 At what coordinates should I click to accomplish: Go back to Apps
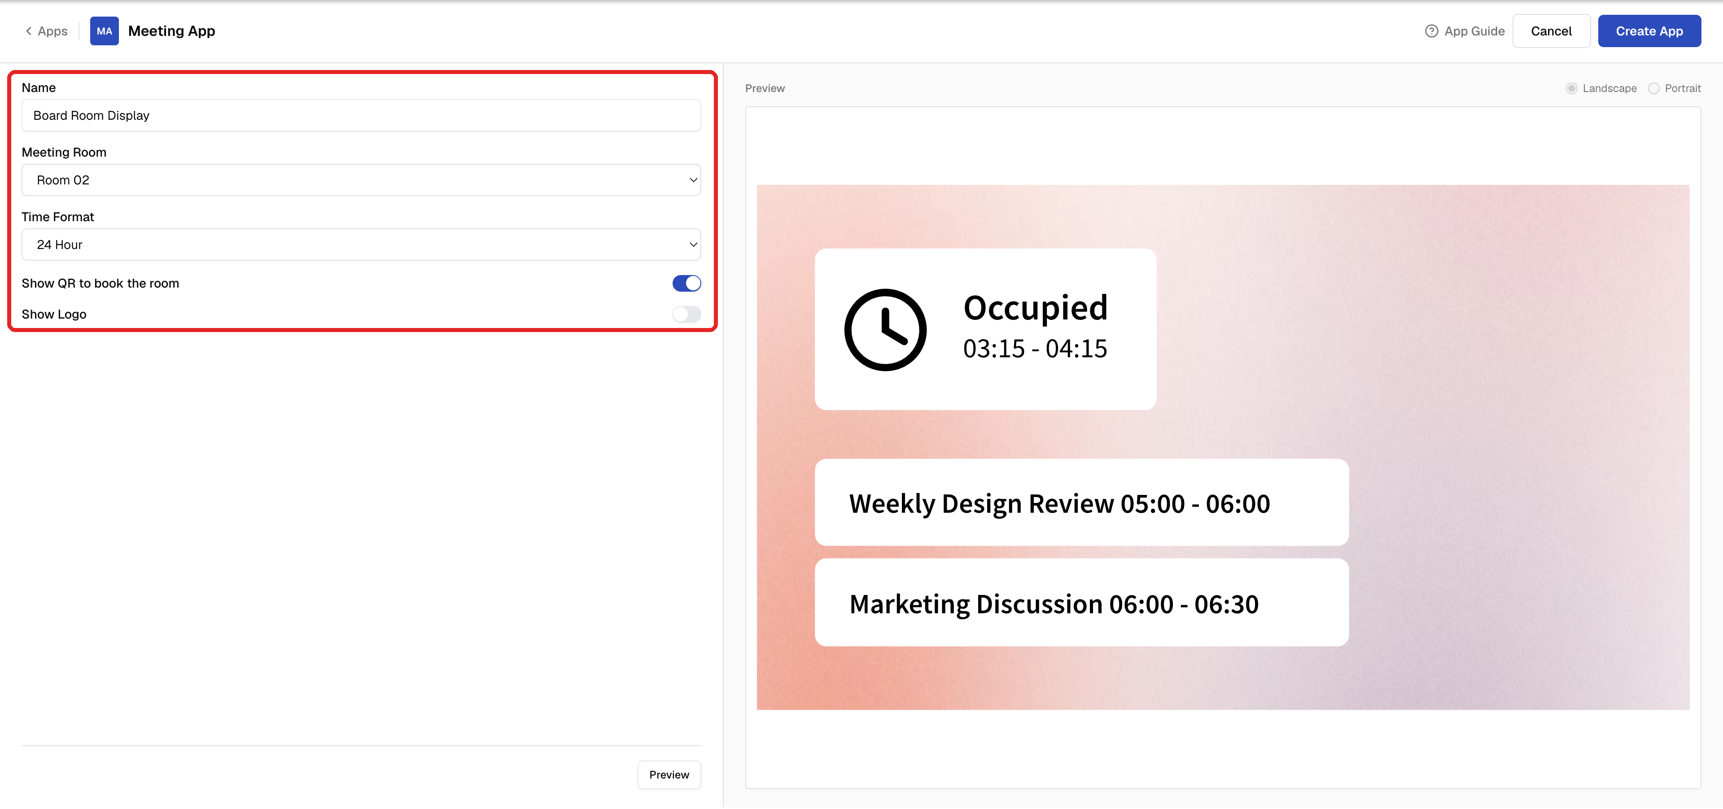(x=46, y=31)
